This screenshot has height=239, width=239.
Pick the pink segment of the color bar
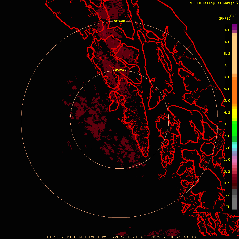pos(234,161)
